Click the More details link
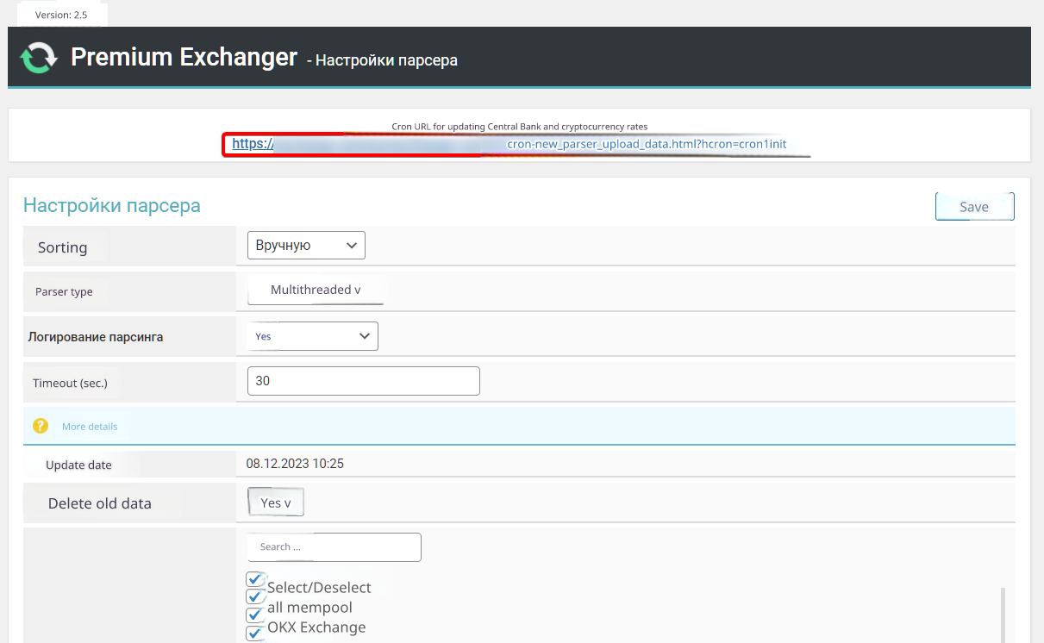1044x643 pixels. click(x=90, y=427)
